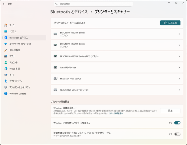Go to 個人用設定 category
The height and width of the screenshot is (145, 187).
coord(24,50)
